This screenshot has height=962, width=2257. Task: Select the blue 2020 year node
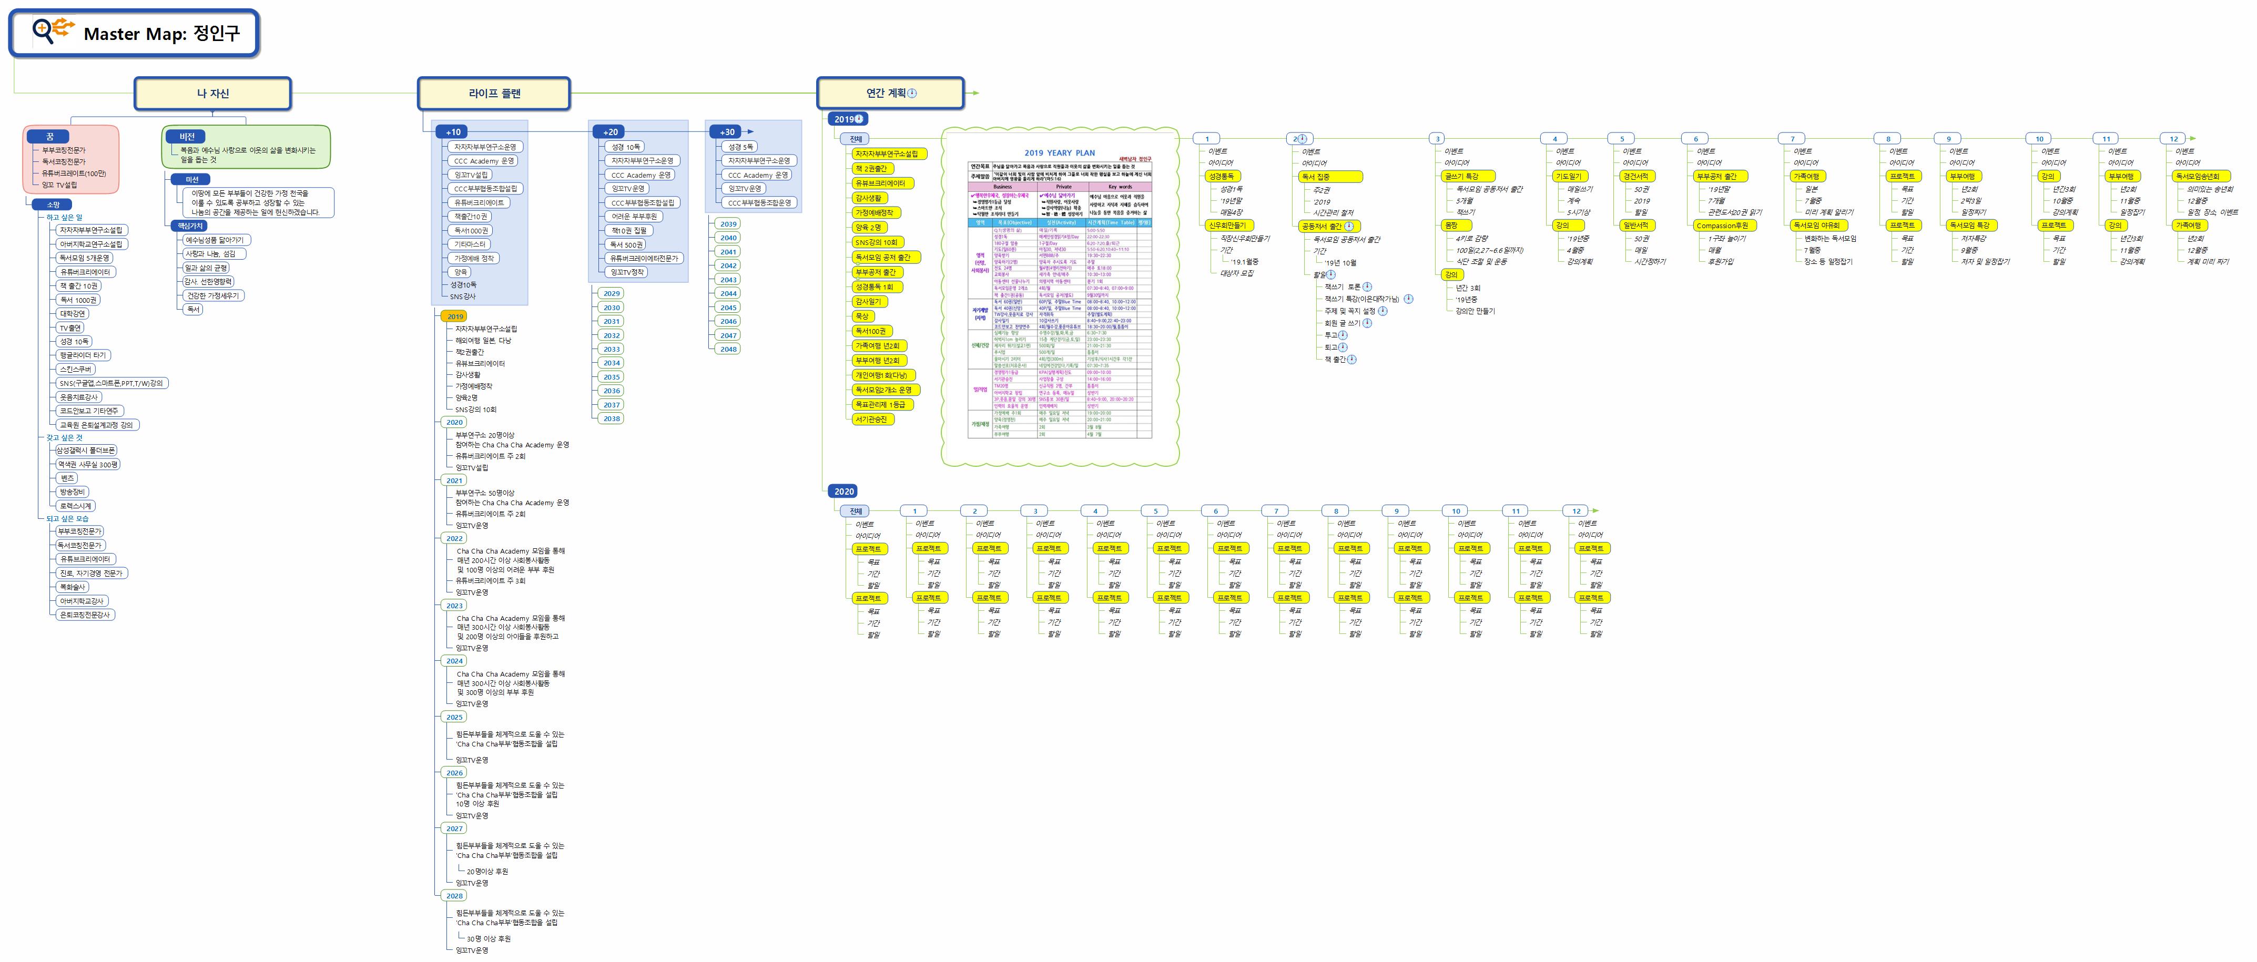pos(844,492)
